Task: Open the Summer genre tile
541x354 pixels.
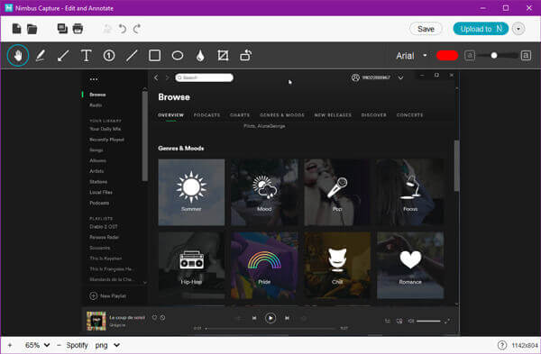Action: coord(191,193)
